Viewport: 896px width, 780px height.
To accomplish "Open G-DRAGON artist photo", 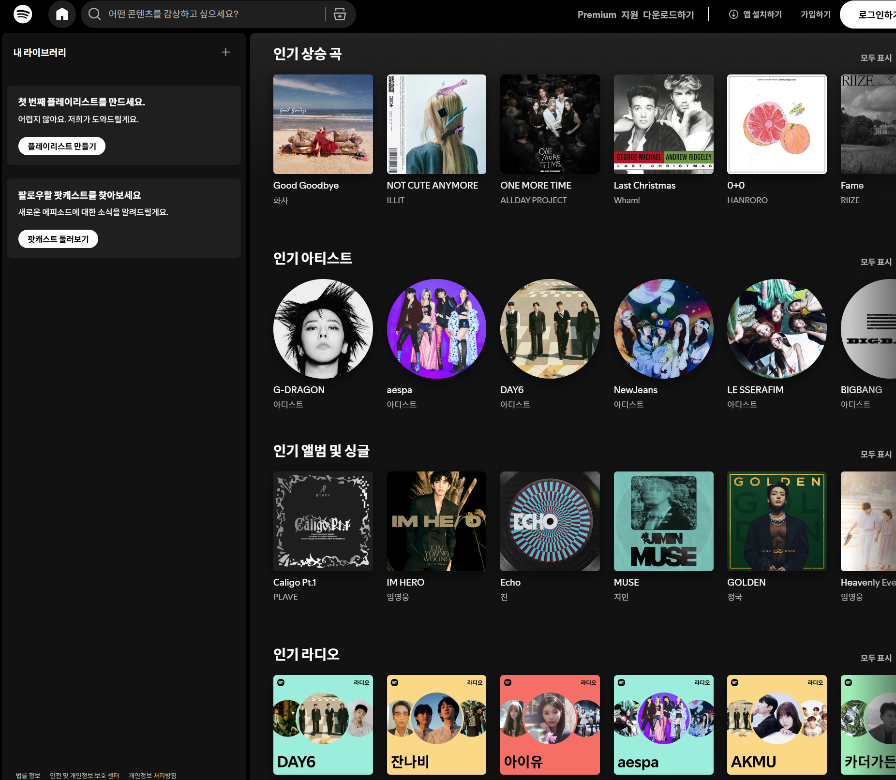I will pos(323,329).
